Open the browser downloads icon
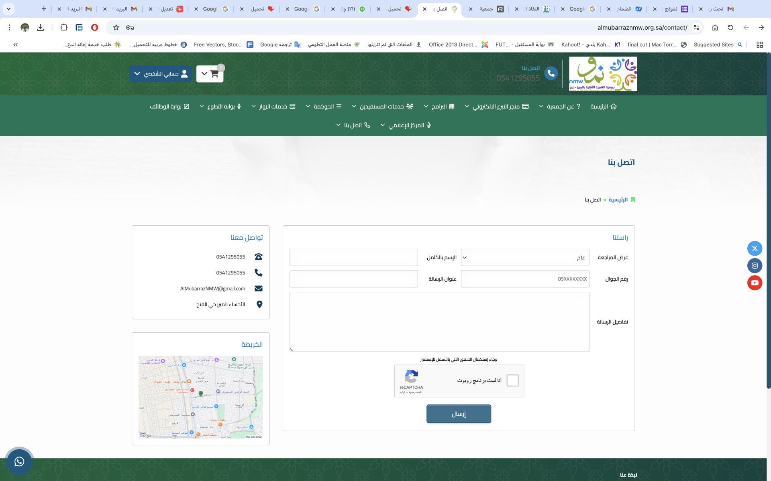Viewport: 771px width, 481px height. pos(41,28)
